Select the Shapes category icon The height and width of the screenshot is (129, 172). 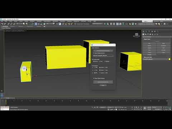pyautogui.click(x=146, y=34)
